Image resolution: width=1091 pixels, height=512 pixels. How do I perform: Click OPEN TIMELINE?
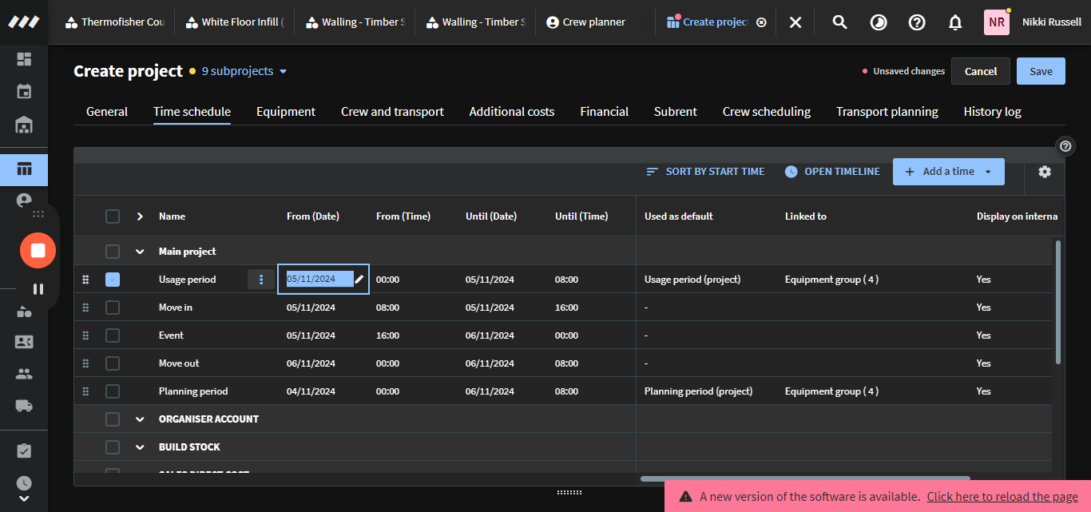tap(832, 172)
